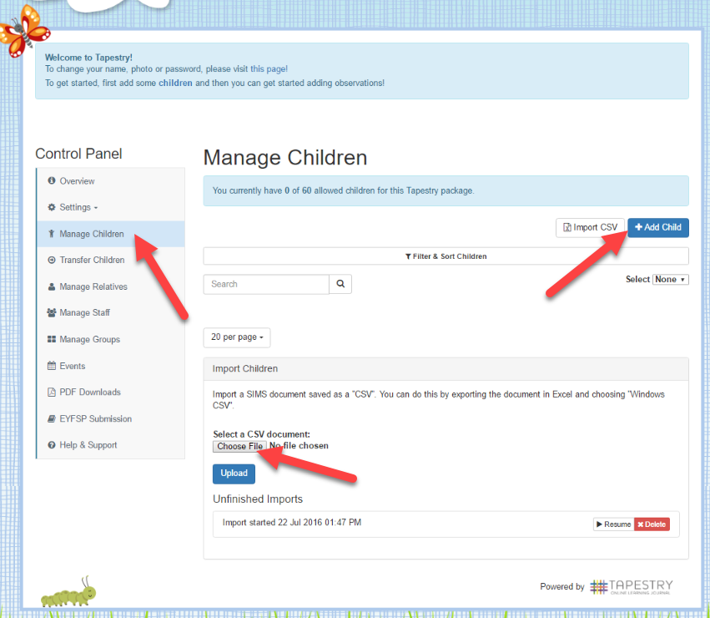The image size is (710, 618).
Task: Click 'Import started 22 Jul 2016 01:47 PM' text
Action: (x=292, y=522)
